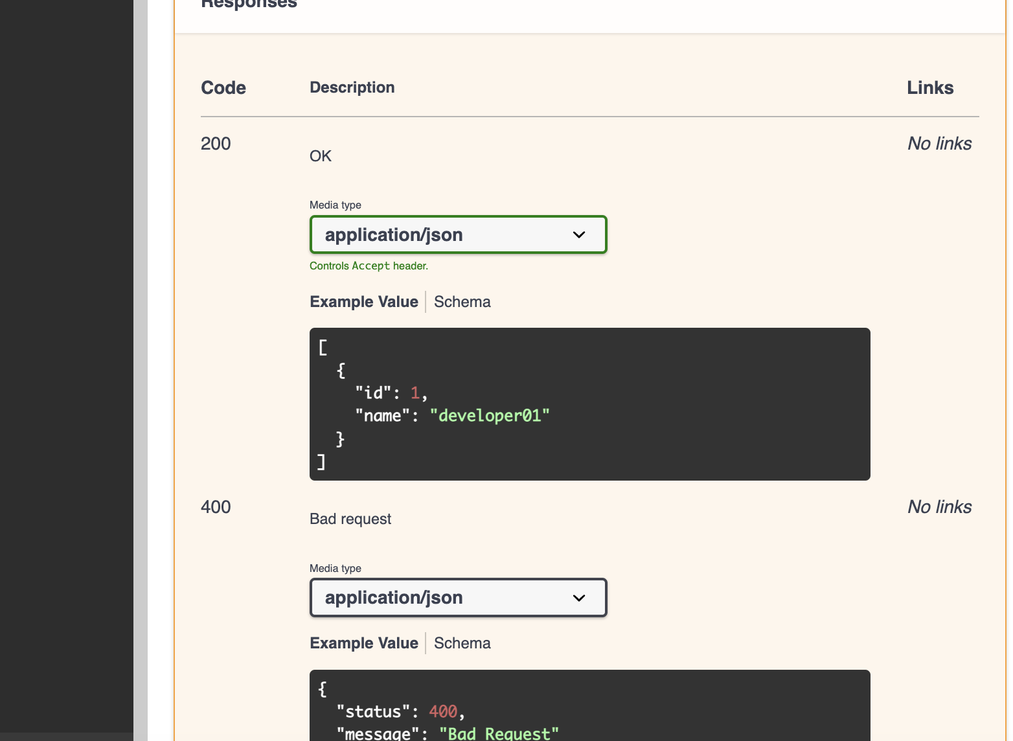Click the Bad Request JSON example block
This screenshot has height=741, width=1013.
[589, 706]
